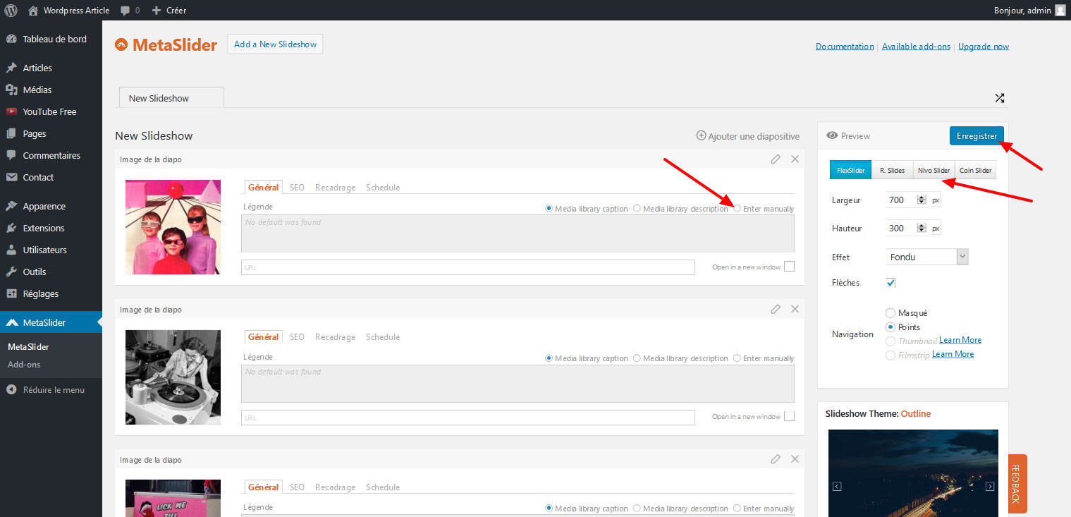Click the orange FEEDBACK tab

tap(1017, 483)
